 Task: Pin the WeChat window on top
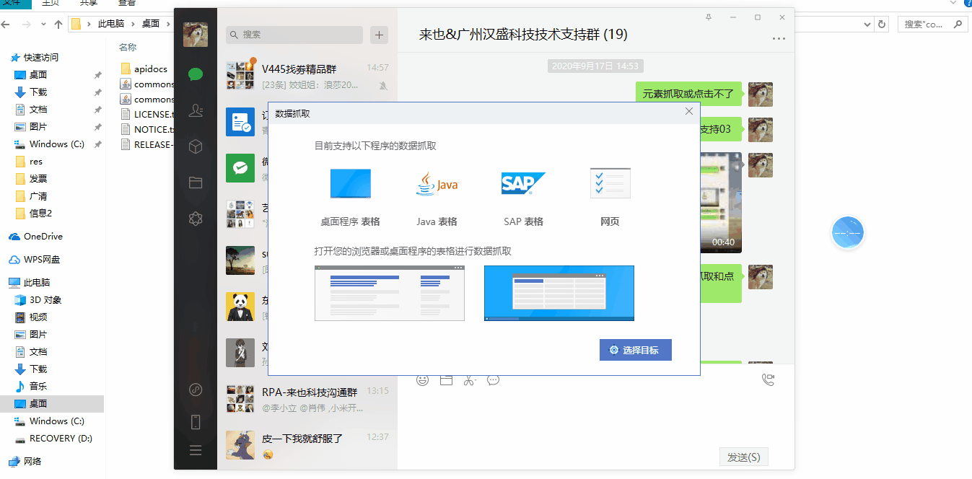click(709, 17)
